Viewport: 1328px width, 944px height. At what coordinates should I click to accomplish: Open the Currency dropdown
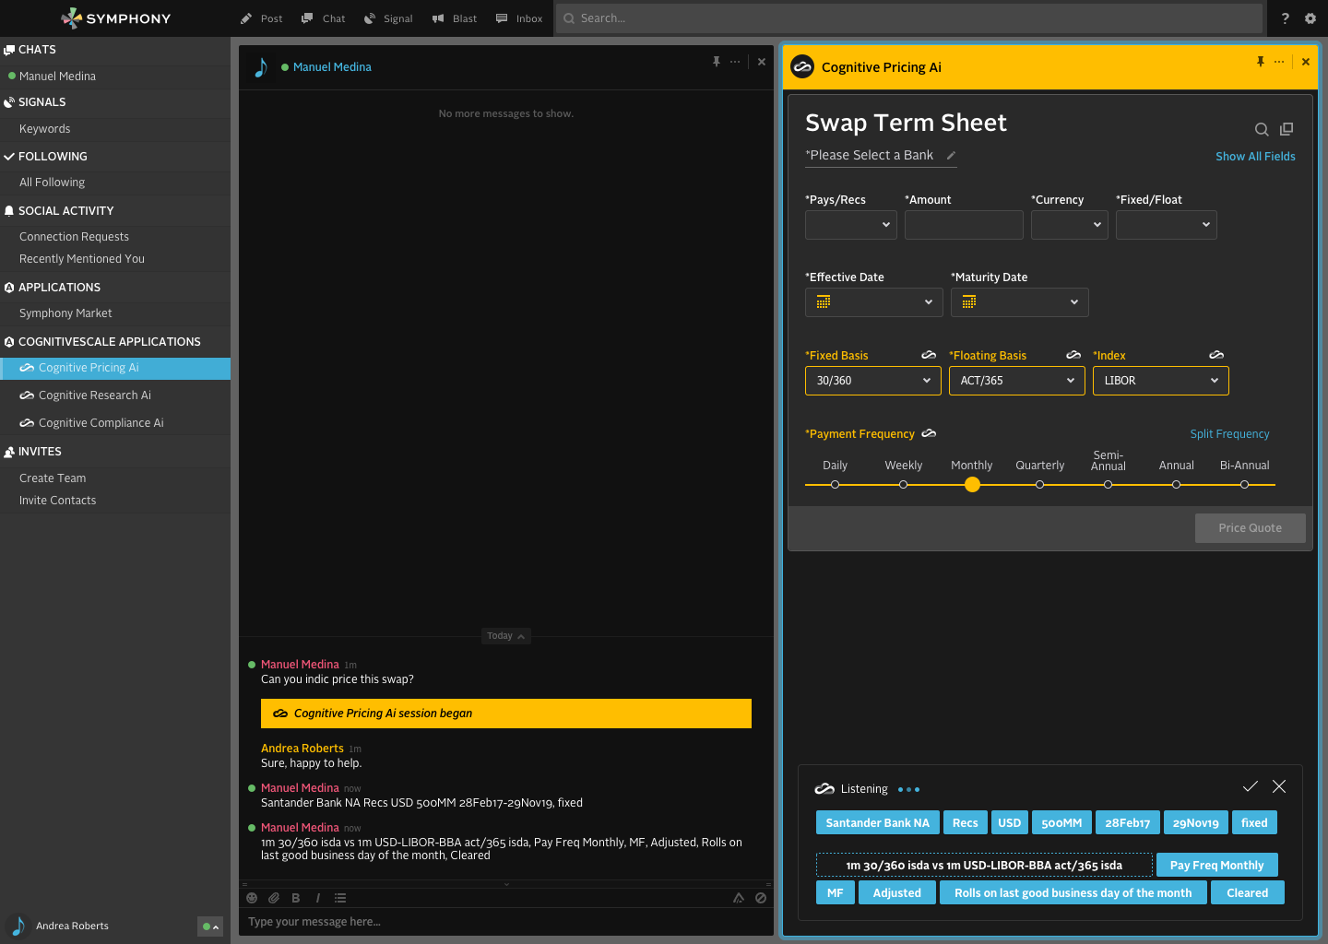[1070, 225]
